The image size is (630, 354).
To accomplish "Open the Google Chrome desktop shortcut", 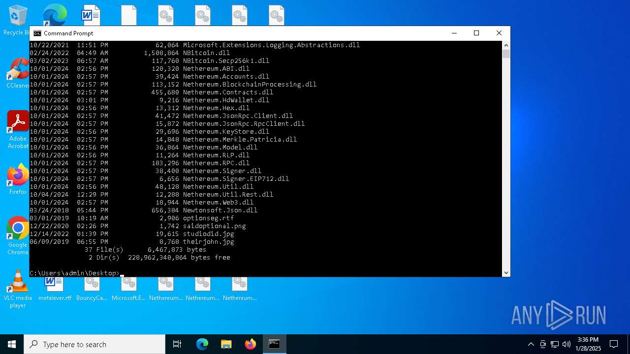I will [17, 236].
